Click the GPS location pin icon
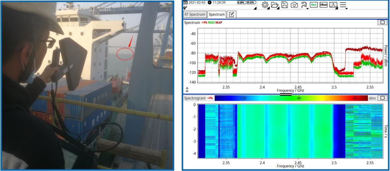Screen dimensions: 390x171 tap(185, 8)
